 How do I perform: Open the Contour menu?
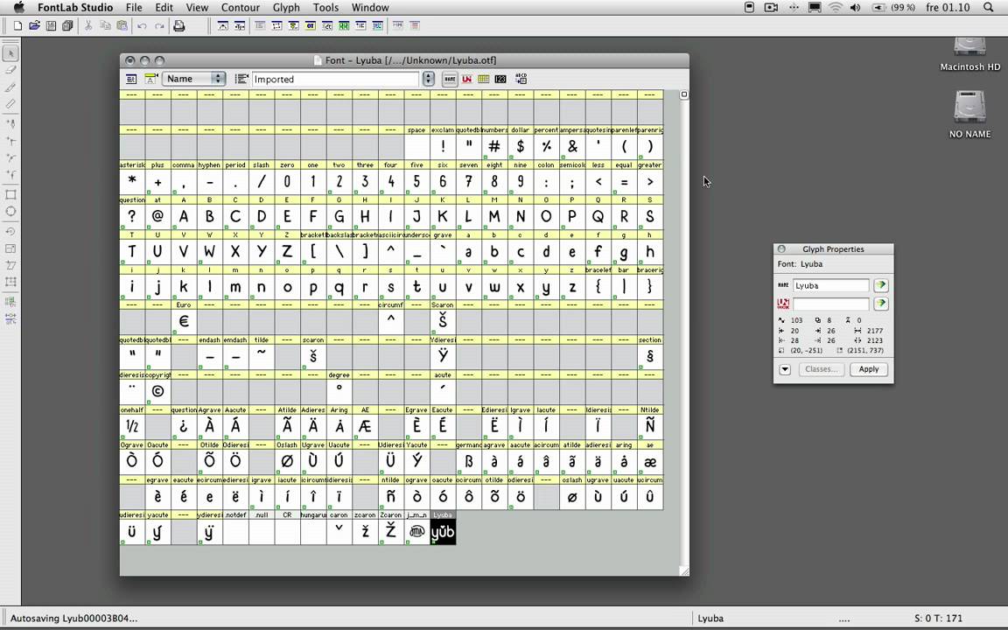(x=241, y=8)
